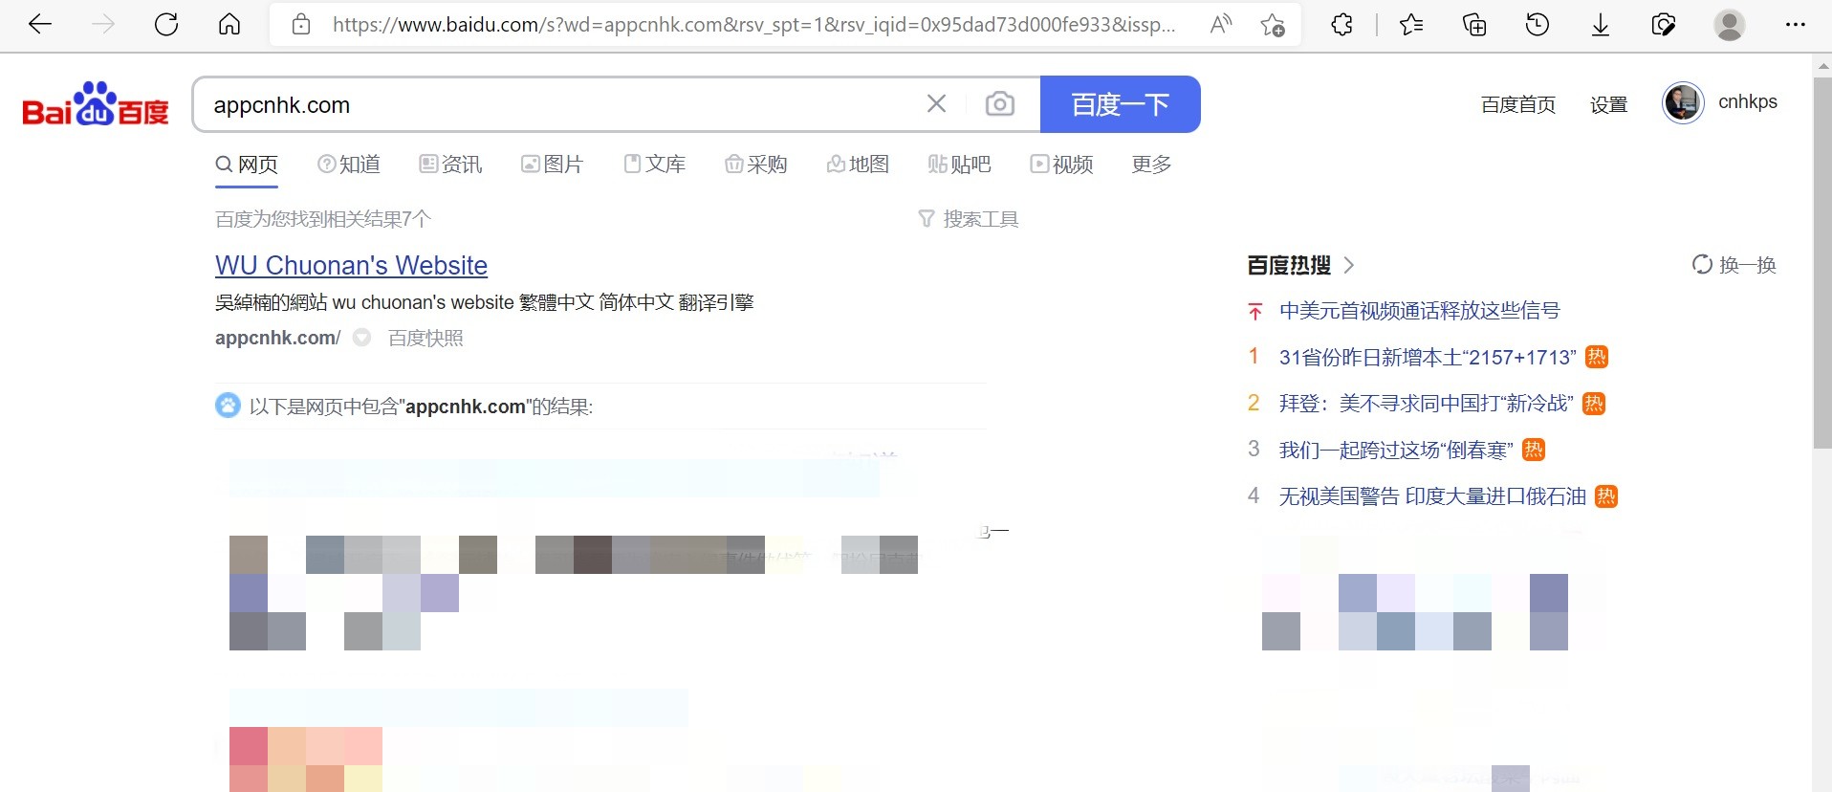Viewport: 1832px width, 792px height.
Task: Switch to the 知道 tab
Action: [349, 165]
